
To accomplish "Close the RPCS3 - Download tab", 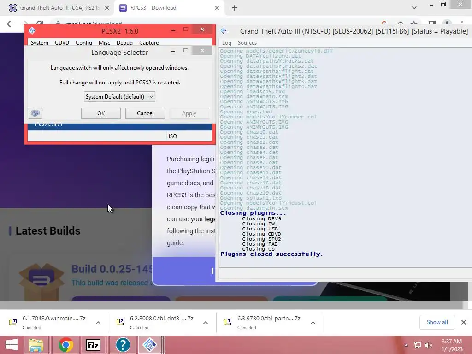I will [217, 8].
